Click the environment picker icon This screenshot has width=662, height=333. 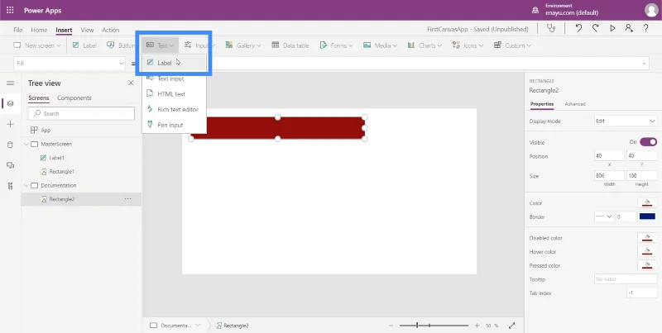535,10
